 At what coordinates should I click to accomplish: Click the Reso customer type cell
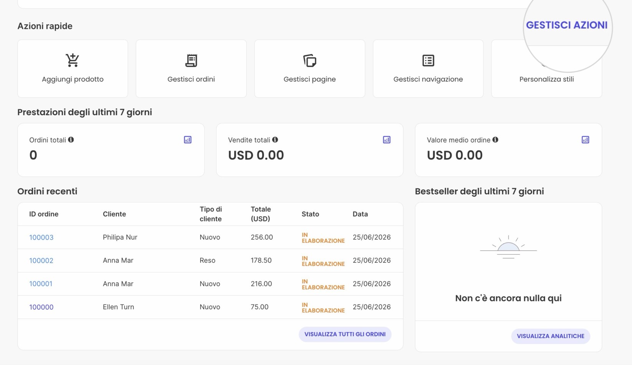coord(207,260)
